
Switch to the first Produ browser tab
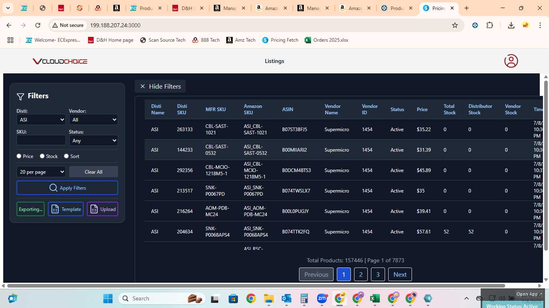click(x=146, y=8)
